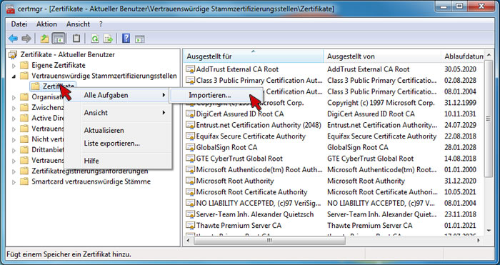Click certificate icon beside GlobalSign Root CA
500x265 pixels.
191,147
